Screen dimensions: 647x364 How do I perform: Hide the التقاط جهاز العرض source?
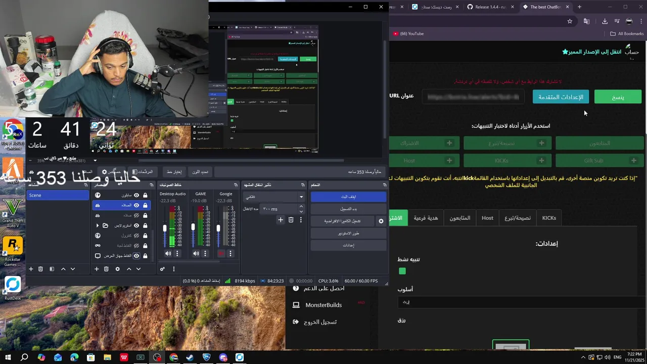[x=136, y=256]
